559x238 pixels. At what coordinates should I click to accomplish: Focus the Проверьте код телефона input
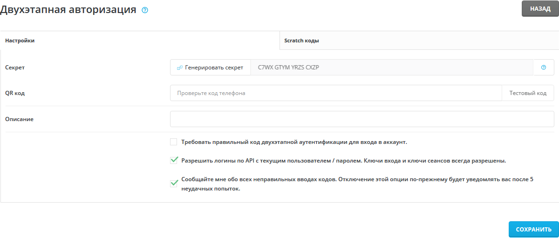click(336, 93)
